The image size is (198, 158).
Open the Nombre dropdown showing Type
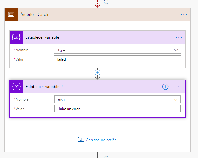point(117,50)
